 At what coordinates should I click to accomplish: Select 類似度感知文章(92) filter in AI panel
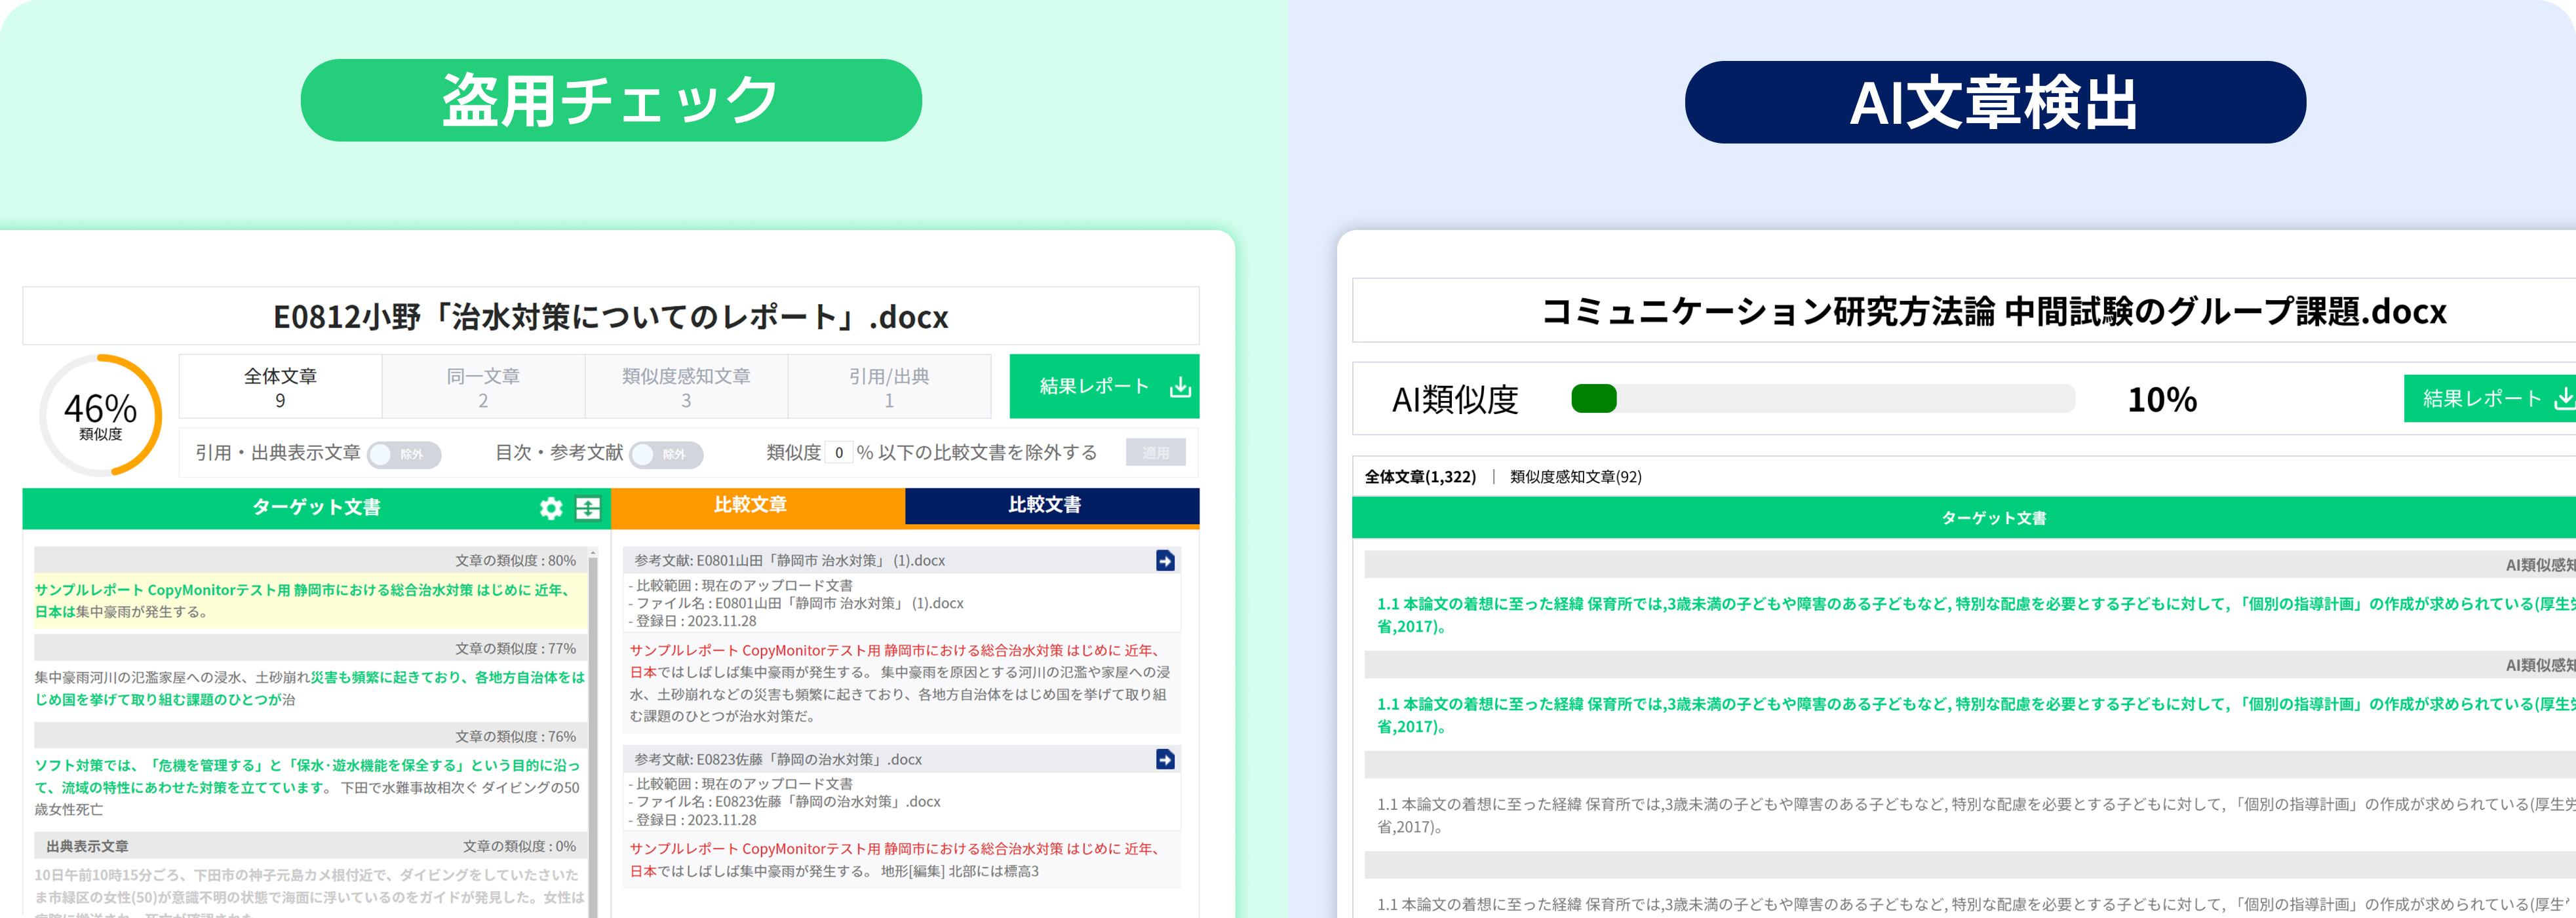(1575, 477)
